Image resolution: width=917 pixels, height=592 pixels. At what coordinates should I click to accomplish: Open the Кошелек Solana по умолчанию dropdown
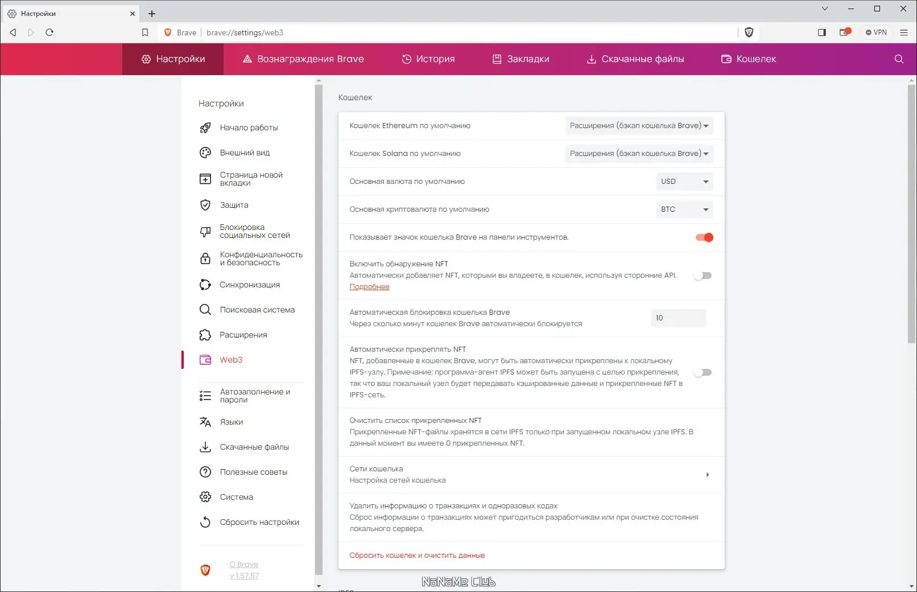[x=639, y=154]
